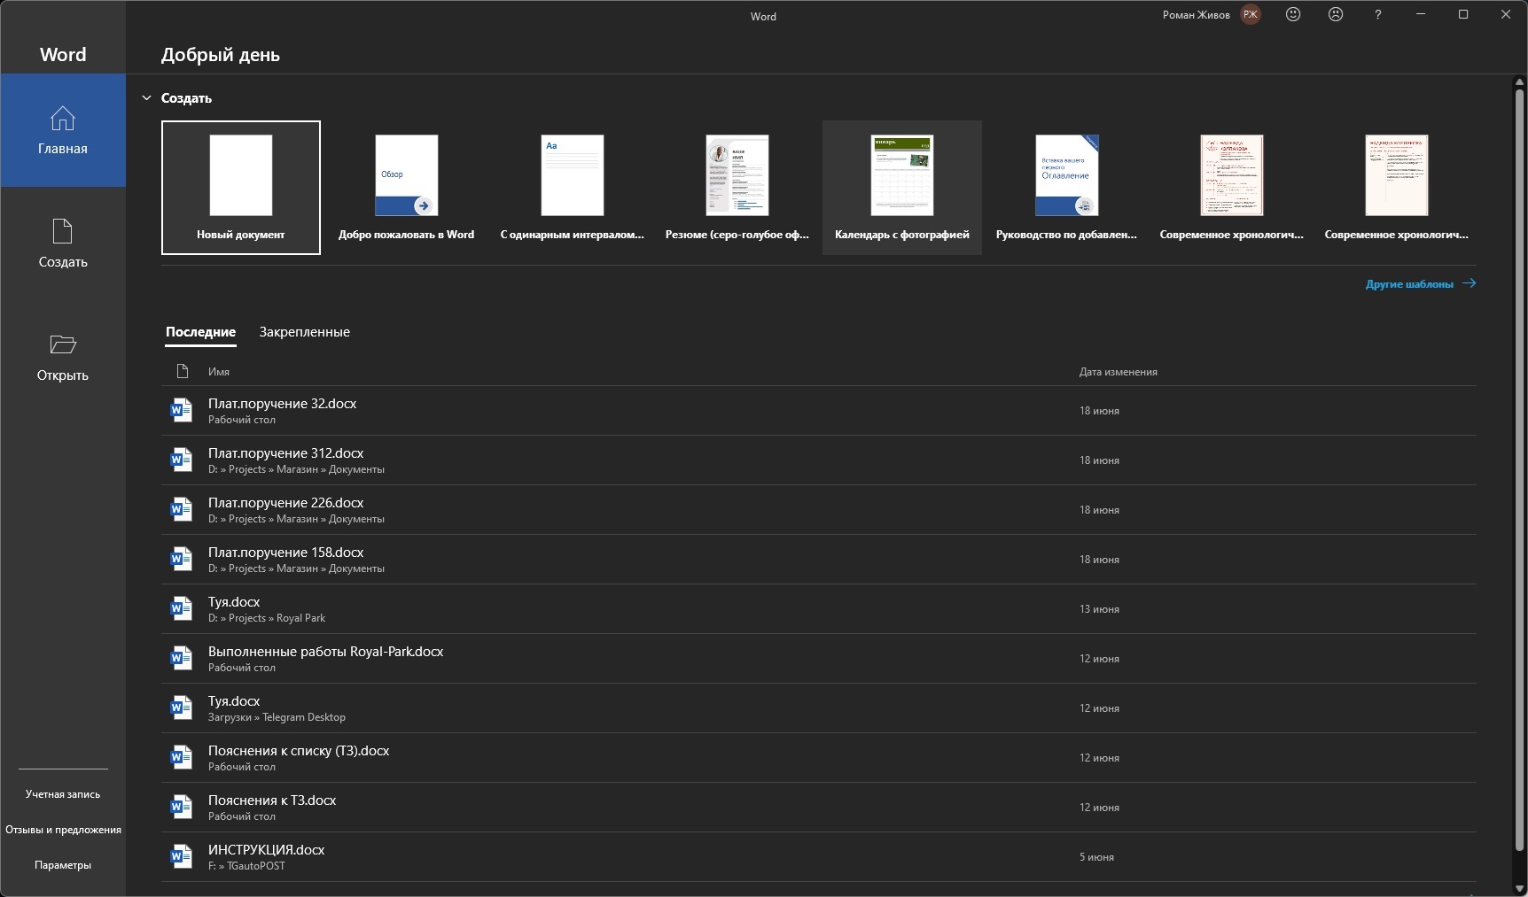Click Word icon of Выполненные работы Royal-Park.docx
This screenshot has width=1528, height=897.
pos(182,658)
